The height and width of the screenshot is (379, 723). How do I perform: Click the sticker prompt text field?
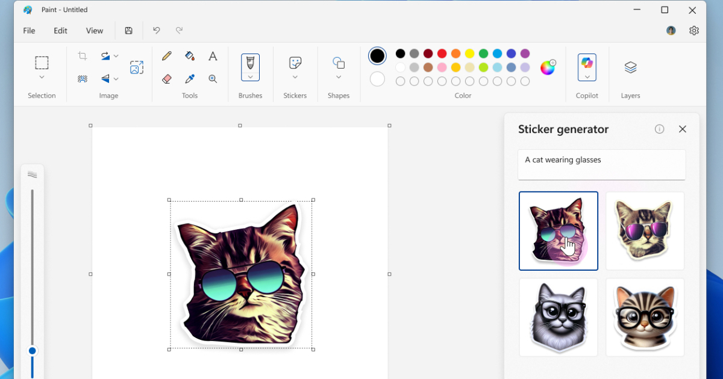[601, 164]
